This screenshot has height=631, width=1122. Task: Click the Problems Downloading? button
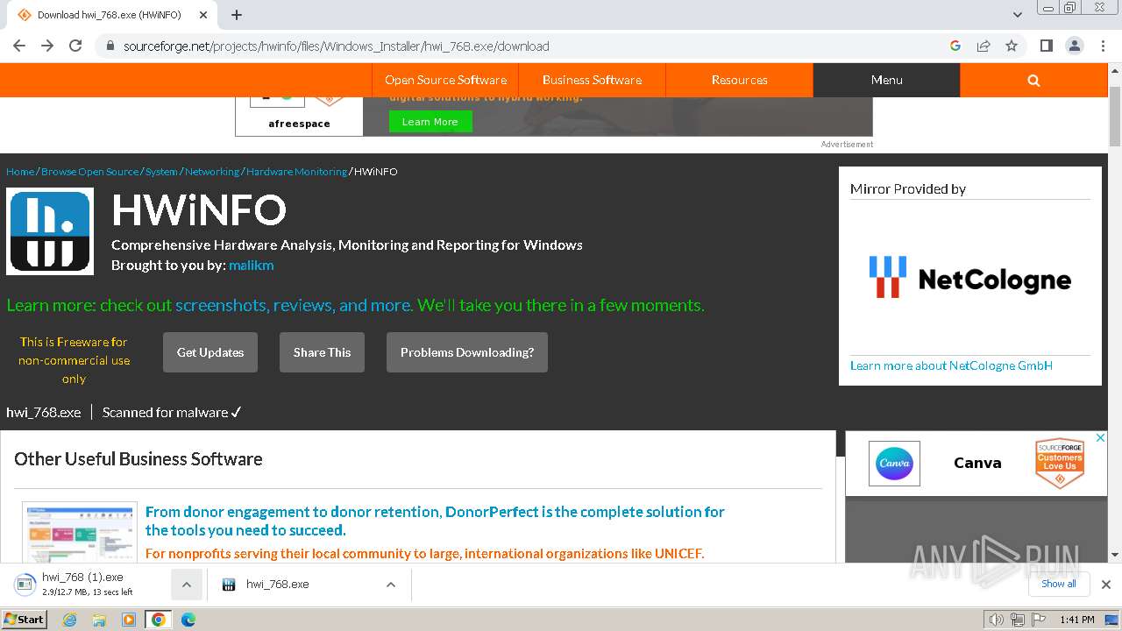coord(467,352)
